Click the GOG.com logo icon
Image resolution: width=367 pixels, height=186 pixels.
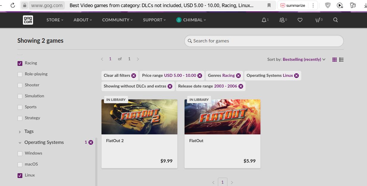pyautogui.click(x=28, y=20)
